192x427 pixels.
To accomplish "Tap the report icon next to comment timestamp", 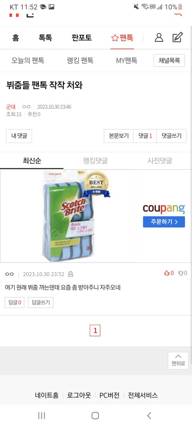I will tap(70, 274).
